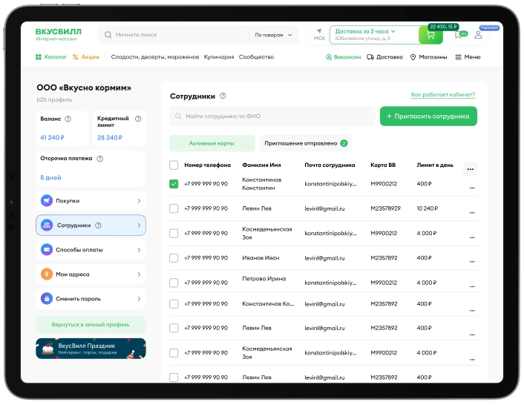Click the ВкусВилл Праздник promo banner

pos(91,349)
